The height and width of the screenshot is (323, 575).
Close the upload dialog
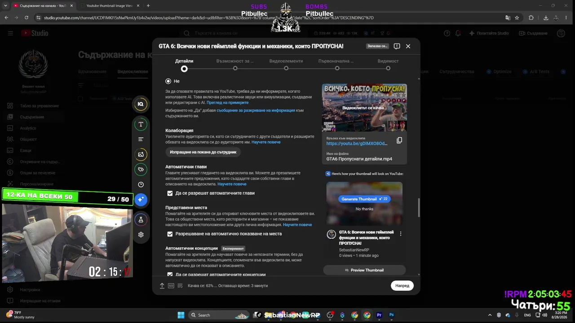(x=408, y=46)
